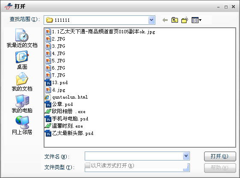This screenshot has width=240, height=178.
Task: Open Network Neighborhood (网上邻居) shortcut
Action: pyautogui.click(x=22, y=125)
